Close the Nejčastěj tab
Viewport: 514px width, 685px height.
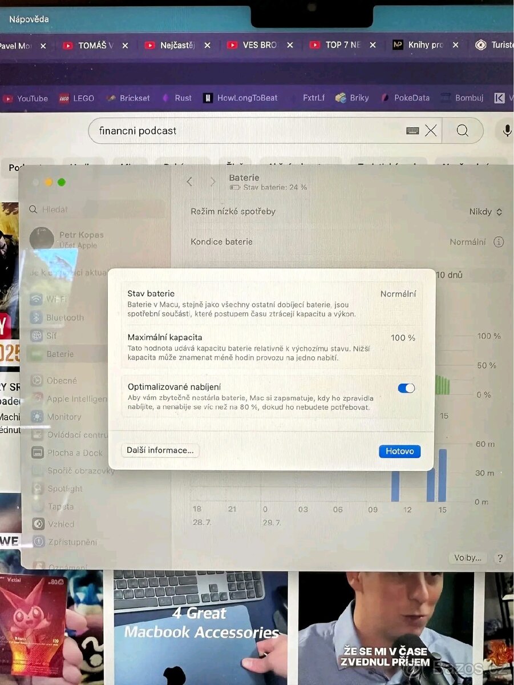tap(208, 46)
